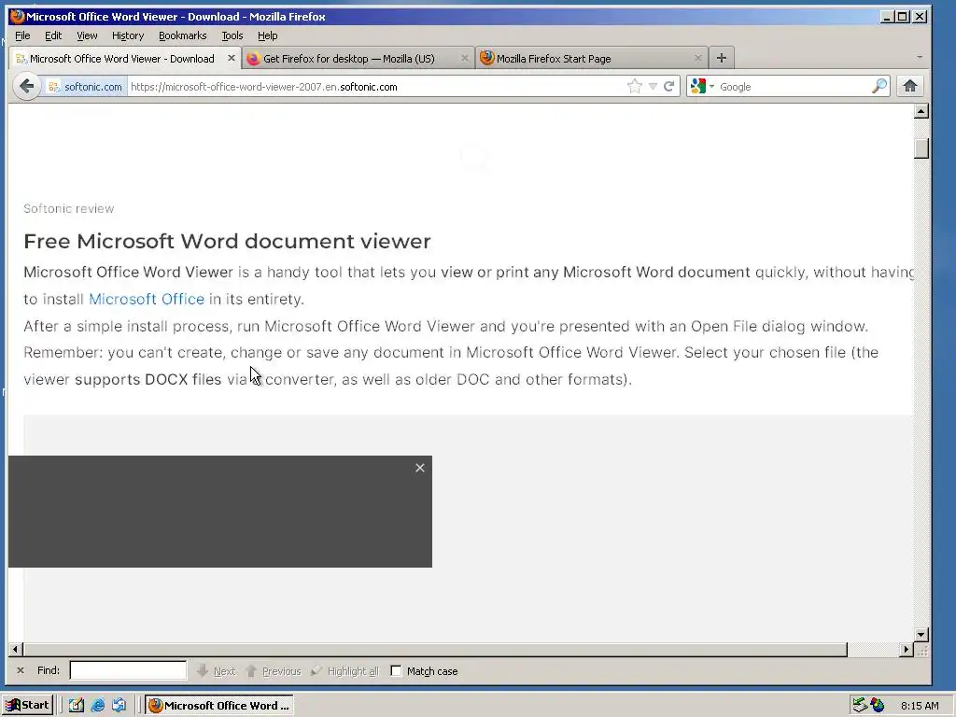The image size is (956, 717).
Task: Click the 8:15 AM clock
Action: [x=920, y=706]
